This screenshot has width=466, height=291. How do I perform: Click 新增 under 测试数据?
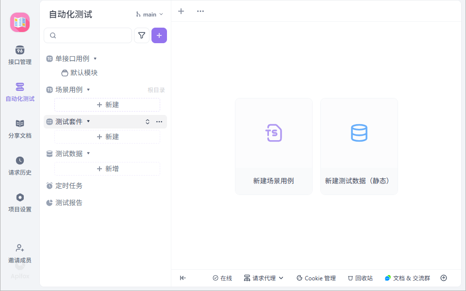pos(107,169)
